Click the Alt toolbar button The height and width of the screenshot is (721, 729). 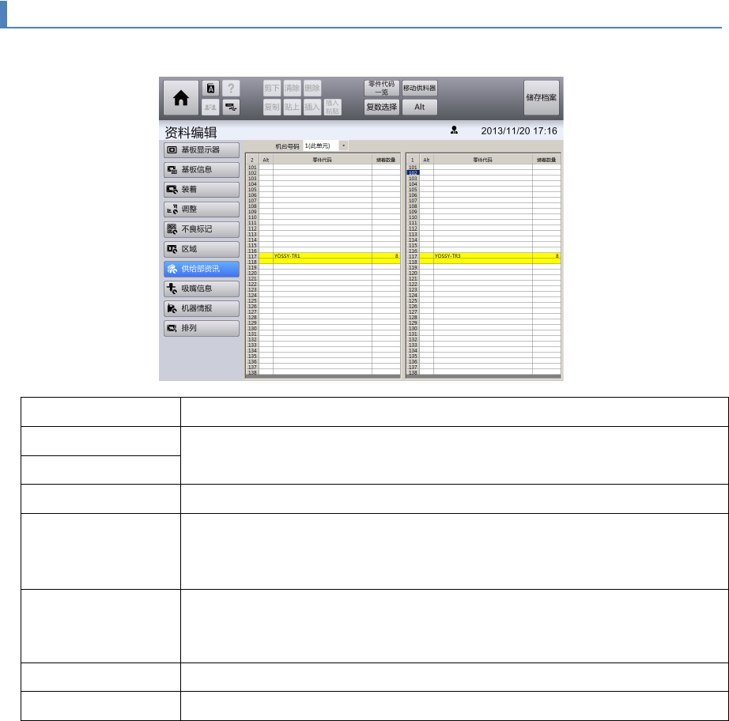point(419,108)
